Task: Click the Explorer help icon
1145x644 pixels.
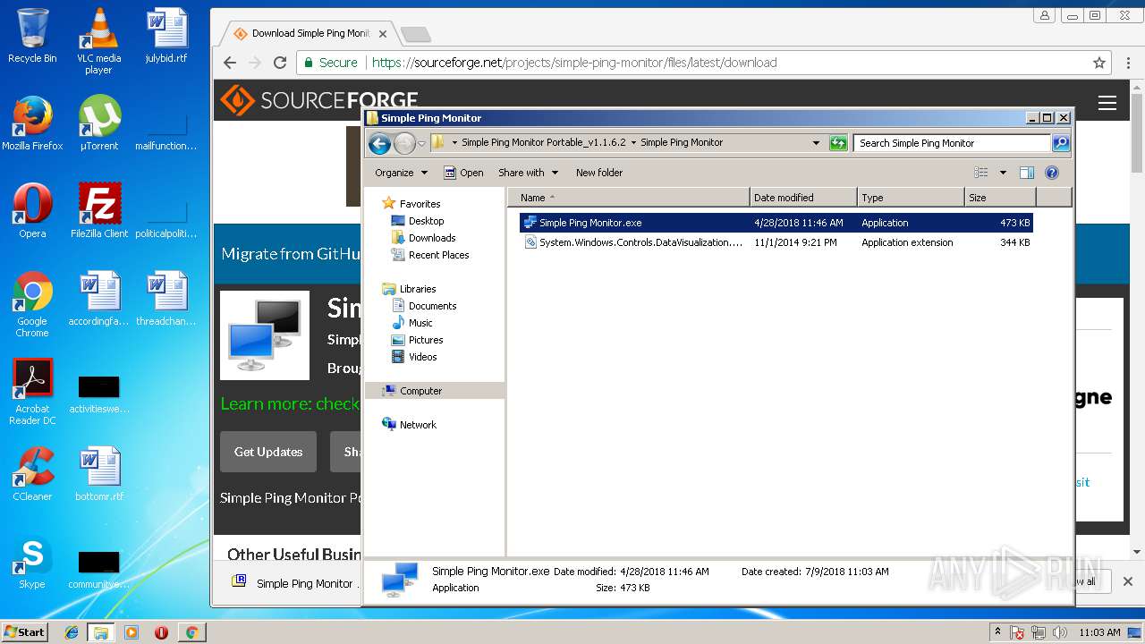Action: (x=1052, y=173)
